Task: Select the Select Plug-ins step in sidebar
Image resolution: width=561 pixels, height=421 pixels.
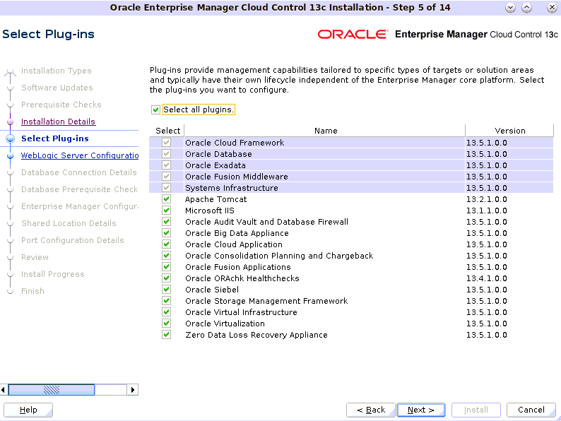Action: pos(54,138)
